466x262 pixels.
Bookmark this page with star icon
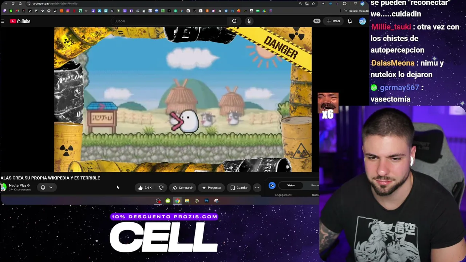point(313,4)
